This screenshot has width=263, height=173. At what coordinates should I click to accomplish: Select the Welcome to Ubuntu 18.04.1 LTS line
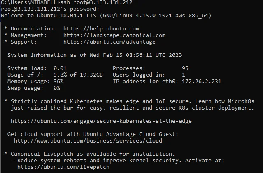106,16
